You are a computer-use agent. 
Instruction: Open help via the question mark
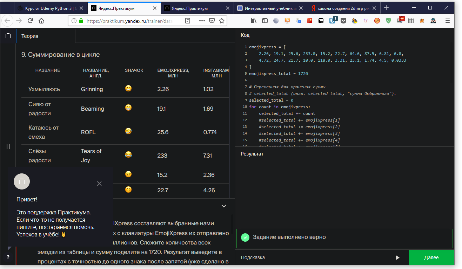point(8,257)
